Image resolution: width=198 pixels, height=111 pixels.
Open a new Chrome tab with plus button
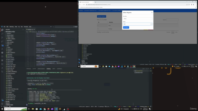[x=96, y=2]
